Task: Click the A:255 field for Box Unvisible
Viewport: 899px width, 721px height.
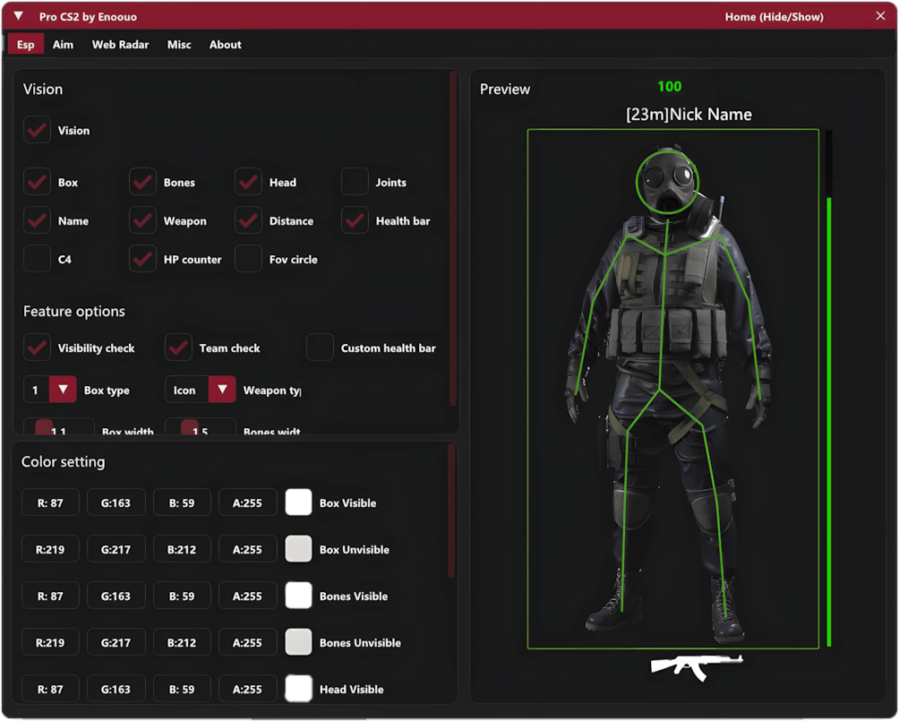Action: [248, 549]
